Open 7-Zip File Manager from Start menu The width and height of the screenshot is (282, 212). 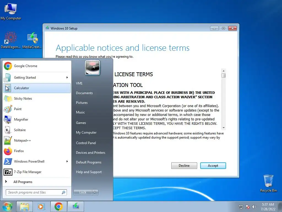click(x=37, y=172)
